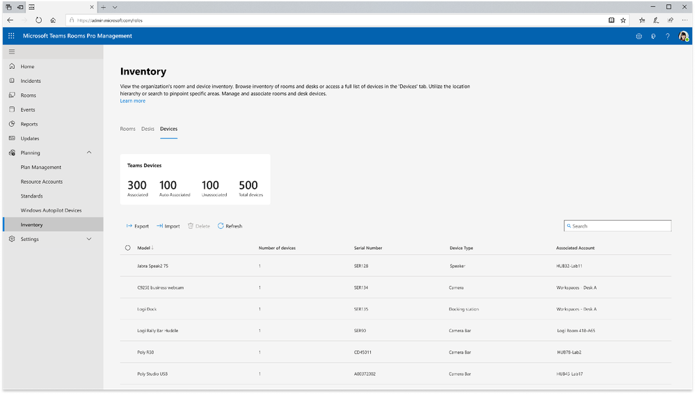Click the Updates icon in sidebar
This screenshot has height=394, width=695.
(x=12, y=138)
